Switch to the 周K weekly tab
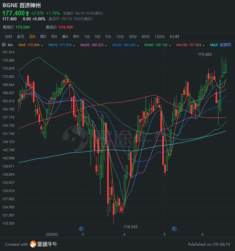Image resolution: width=235 pixels, height=251 pixels. tap(43, 36)
